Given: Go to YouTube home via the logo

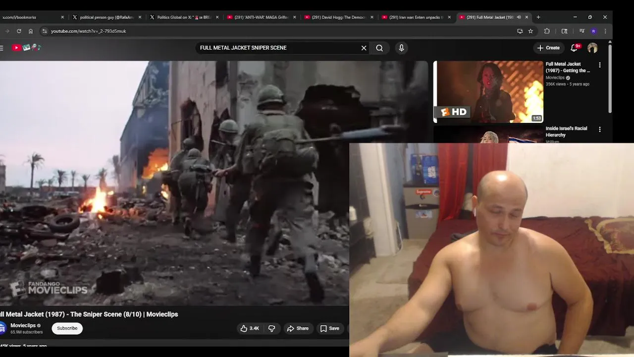Looking at the screenshot, I should (26, 48).
